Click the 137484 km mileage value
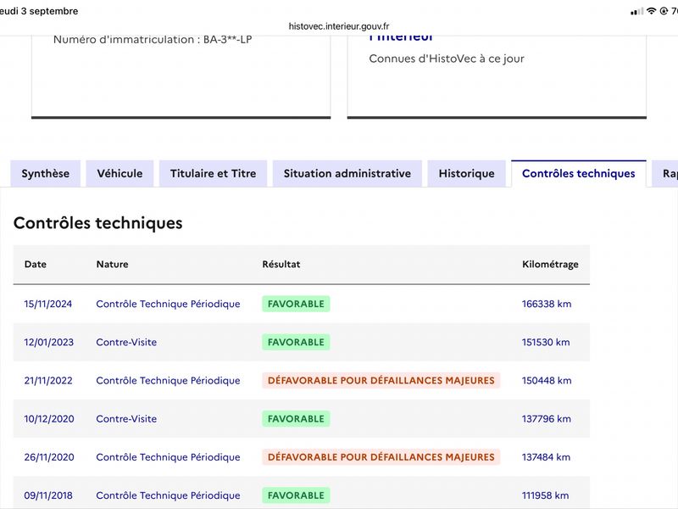Viewport: 678px width, 509px height. 546,457
